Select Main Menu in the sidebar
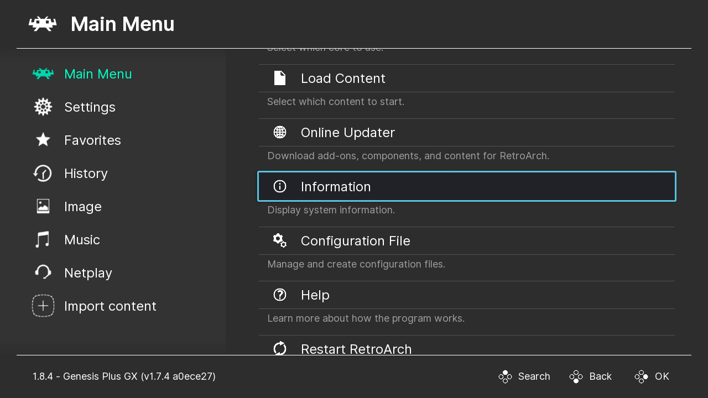The image size is (708, 398). click(x=98, y=74)
